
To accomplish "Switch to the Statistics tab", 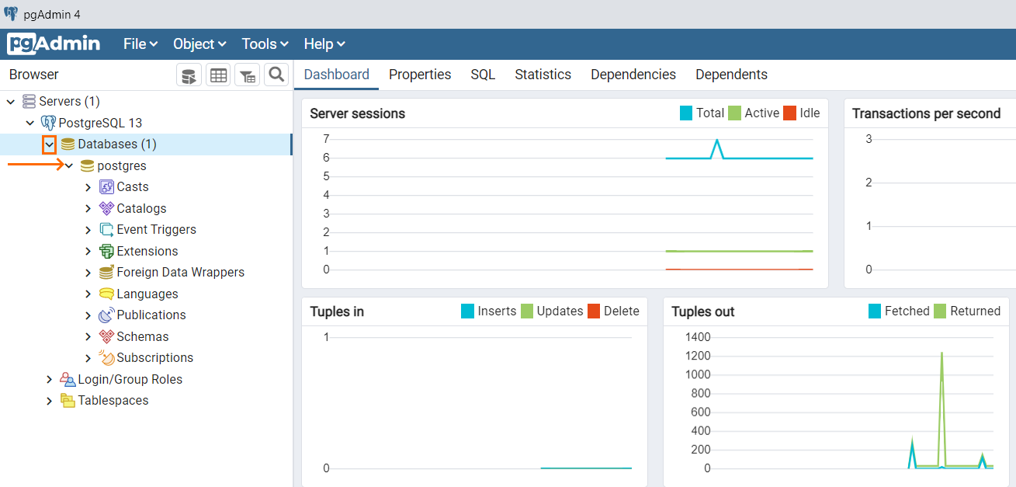I will pyautogui.click(x=543, y=75).
